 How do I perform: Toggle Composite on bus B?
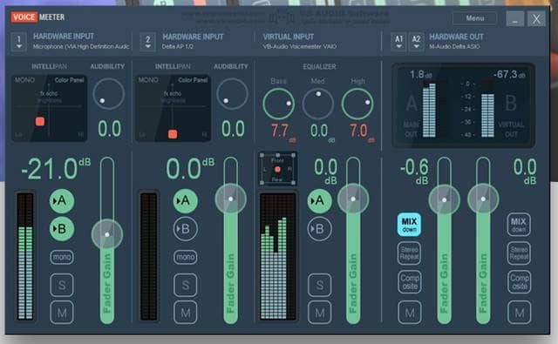519,282
